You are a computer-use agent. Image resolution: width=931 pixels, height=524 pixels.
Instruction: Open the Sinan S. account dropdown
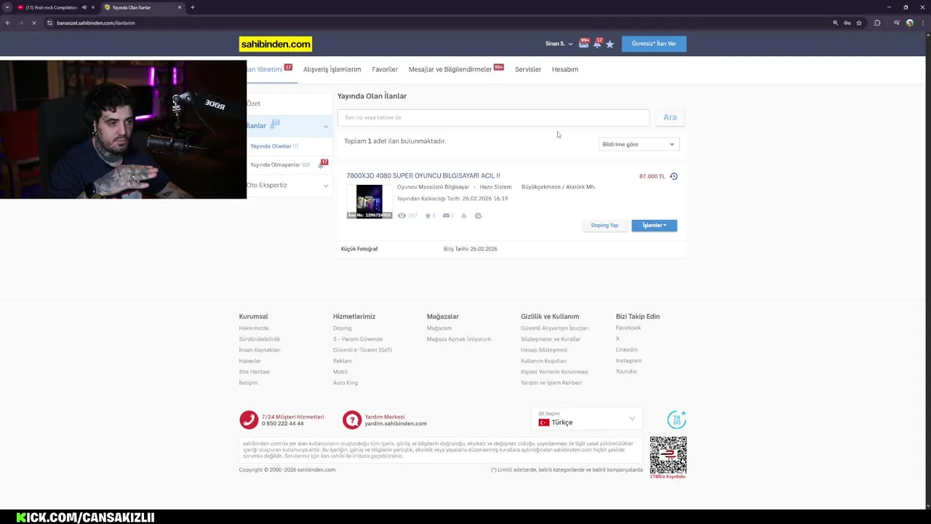pos(559,44)
